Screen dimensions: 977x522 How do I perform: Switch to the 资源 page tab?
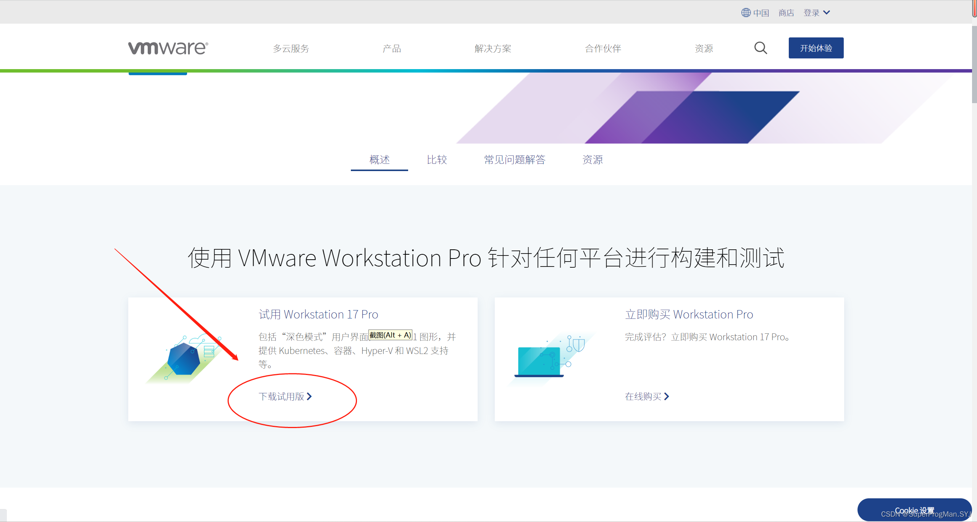pos(593,160)
